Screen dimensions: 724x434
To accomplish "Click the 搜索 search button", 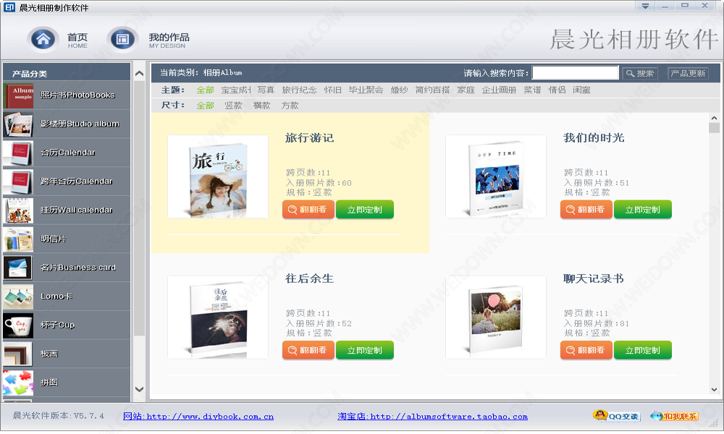I will point(640,73).
